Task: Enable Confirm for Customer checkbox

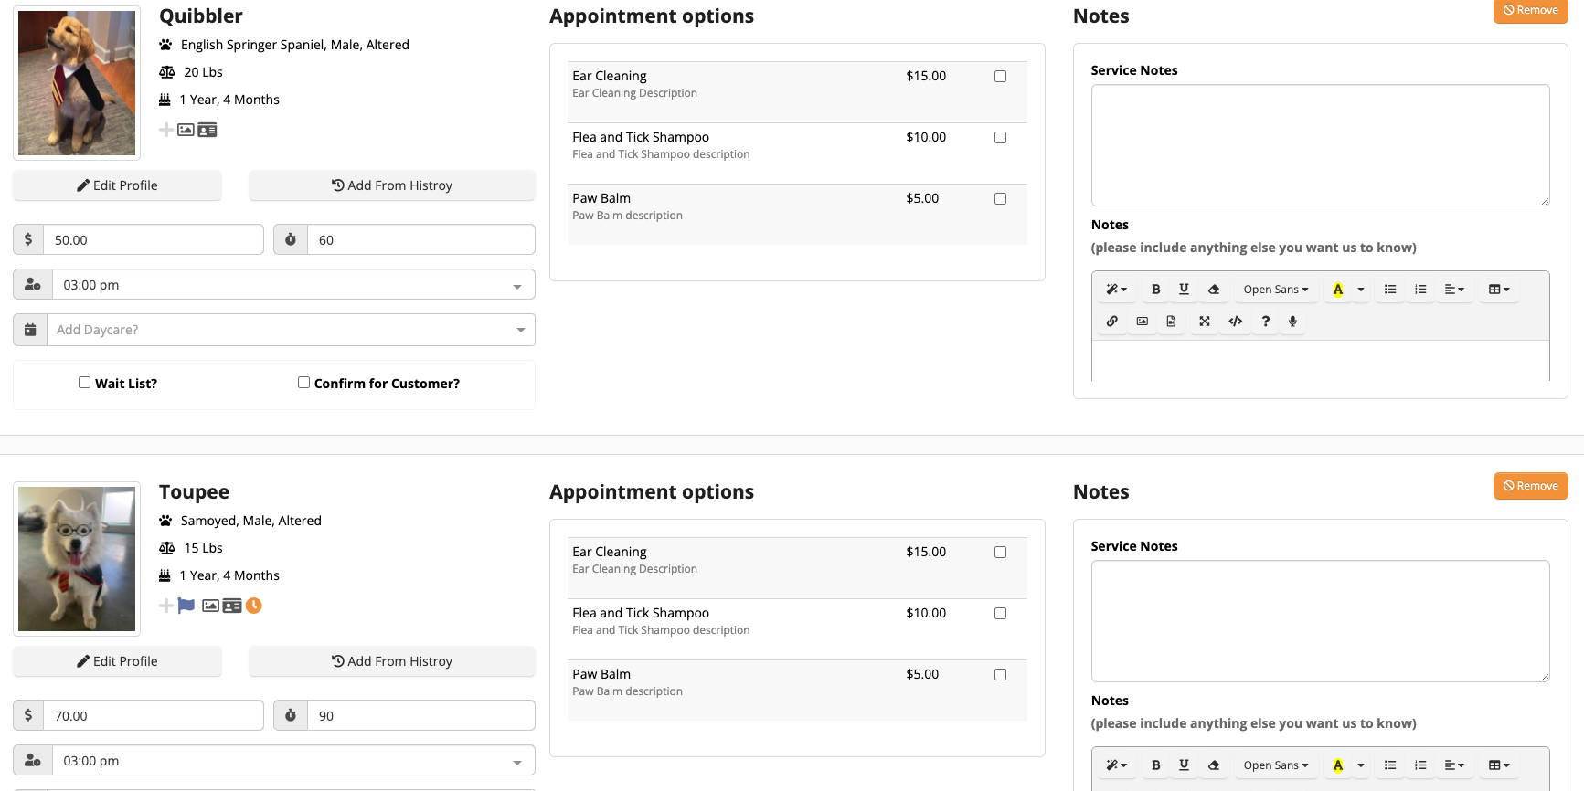Action: coord(303,383)
